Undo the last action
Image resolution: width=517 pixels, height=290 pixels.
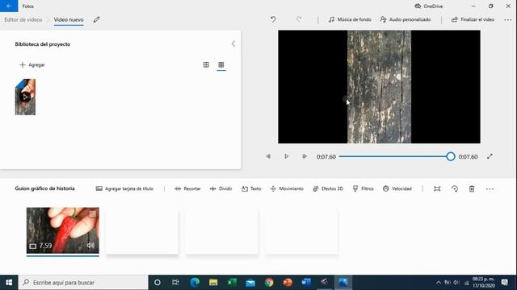pyautogui.click(x=273, y=19)
